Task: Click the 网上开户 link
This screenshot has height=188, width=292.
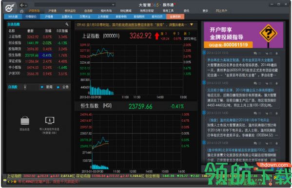Action: tap(221, 11)
